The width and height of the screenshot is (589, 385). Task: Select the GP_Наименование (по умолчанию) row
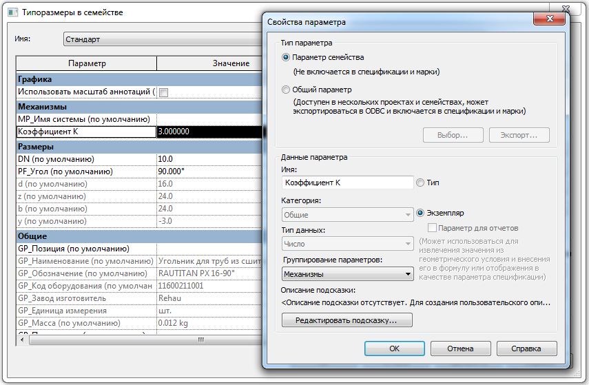click(x=86, y=262)
